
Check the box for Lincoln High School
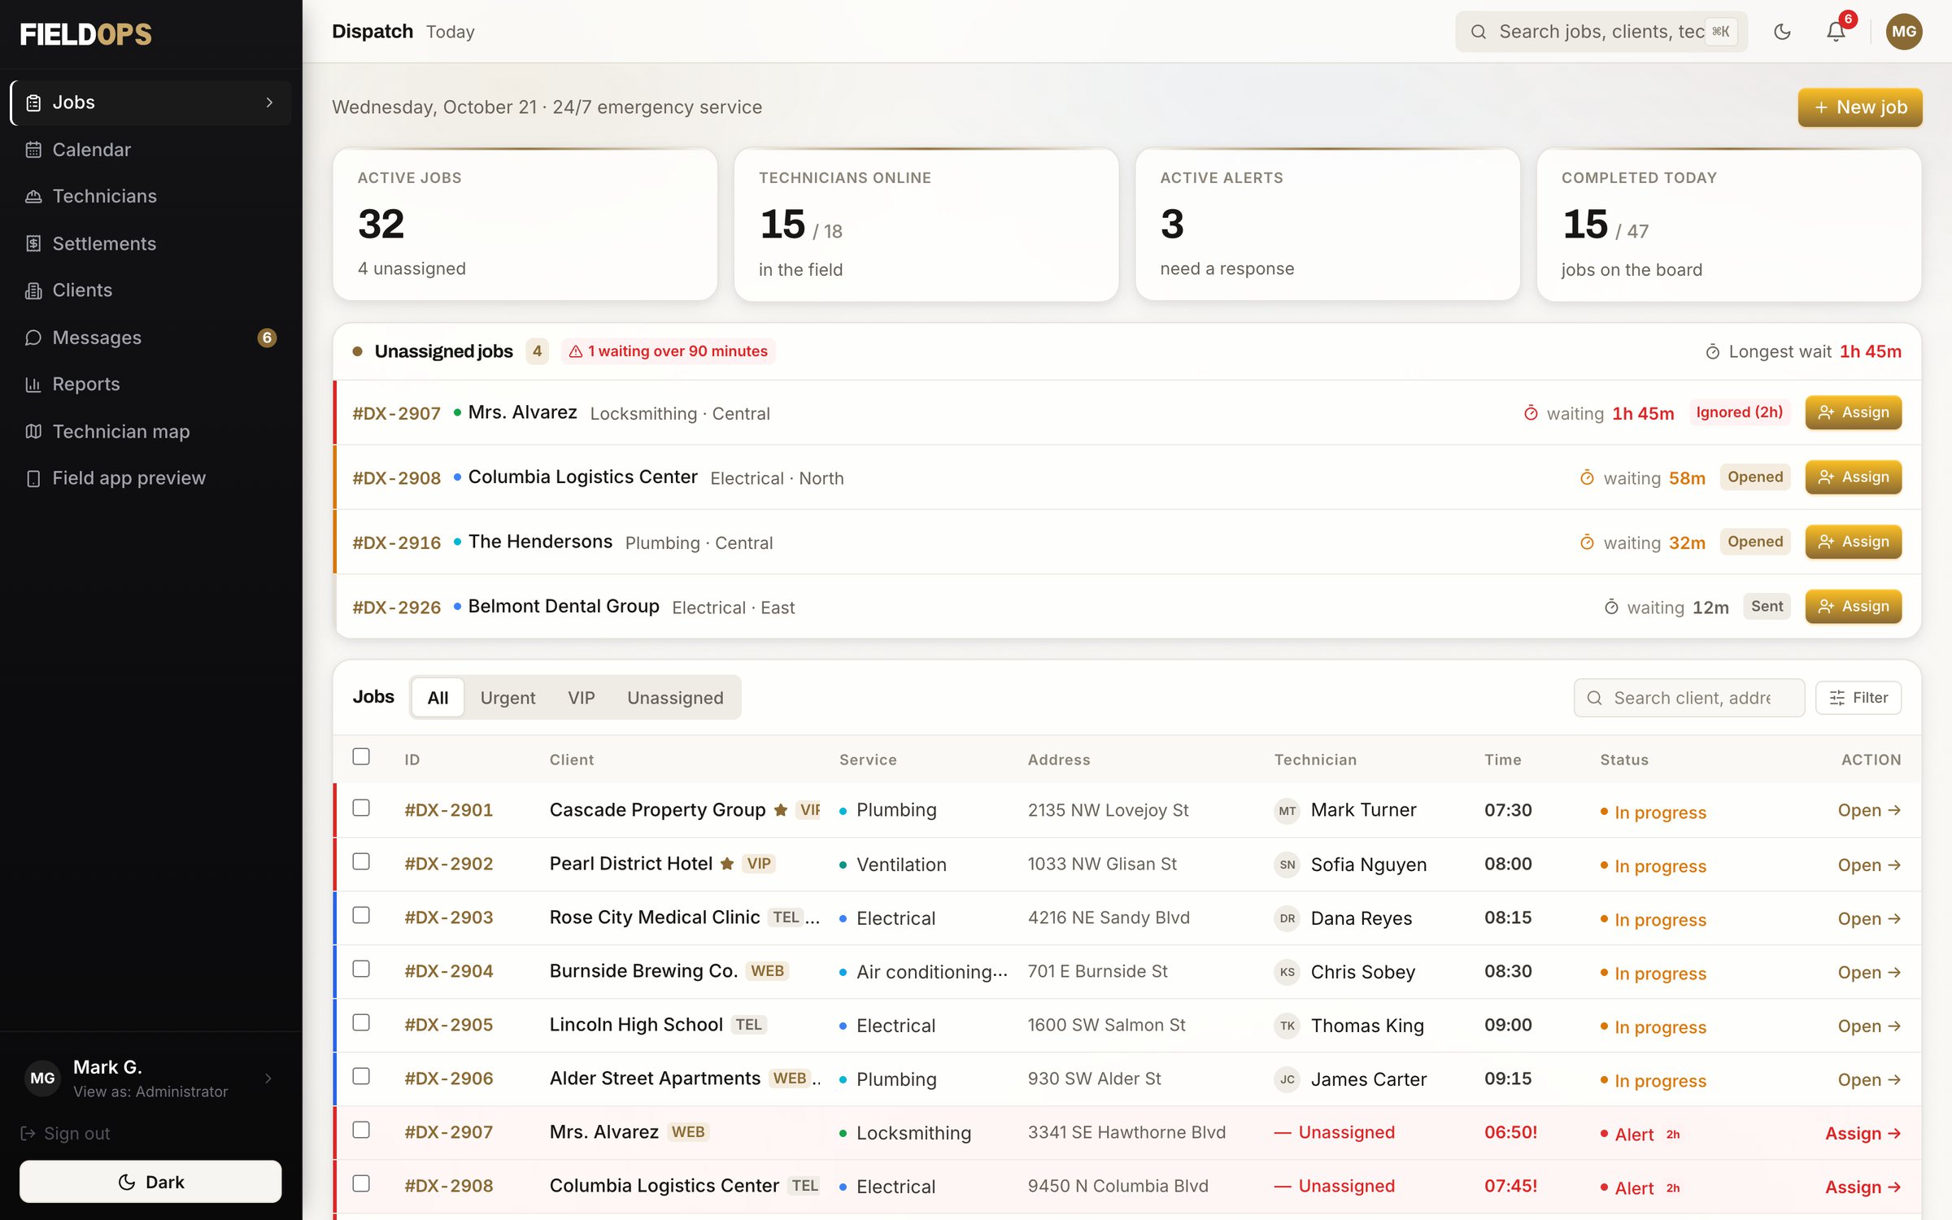point(361,1023)
